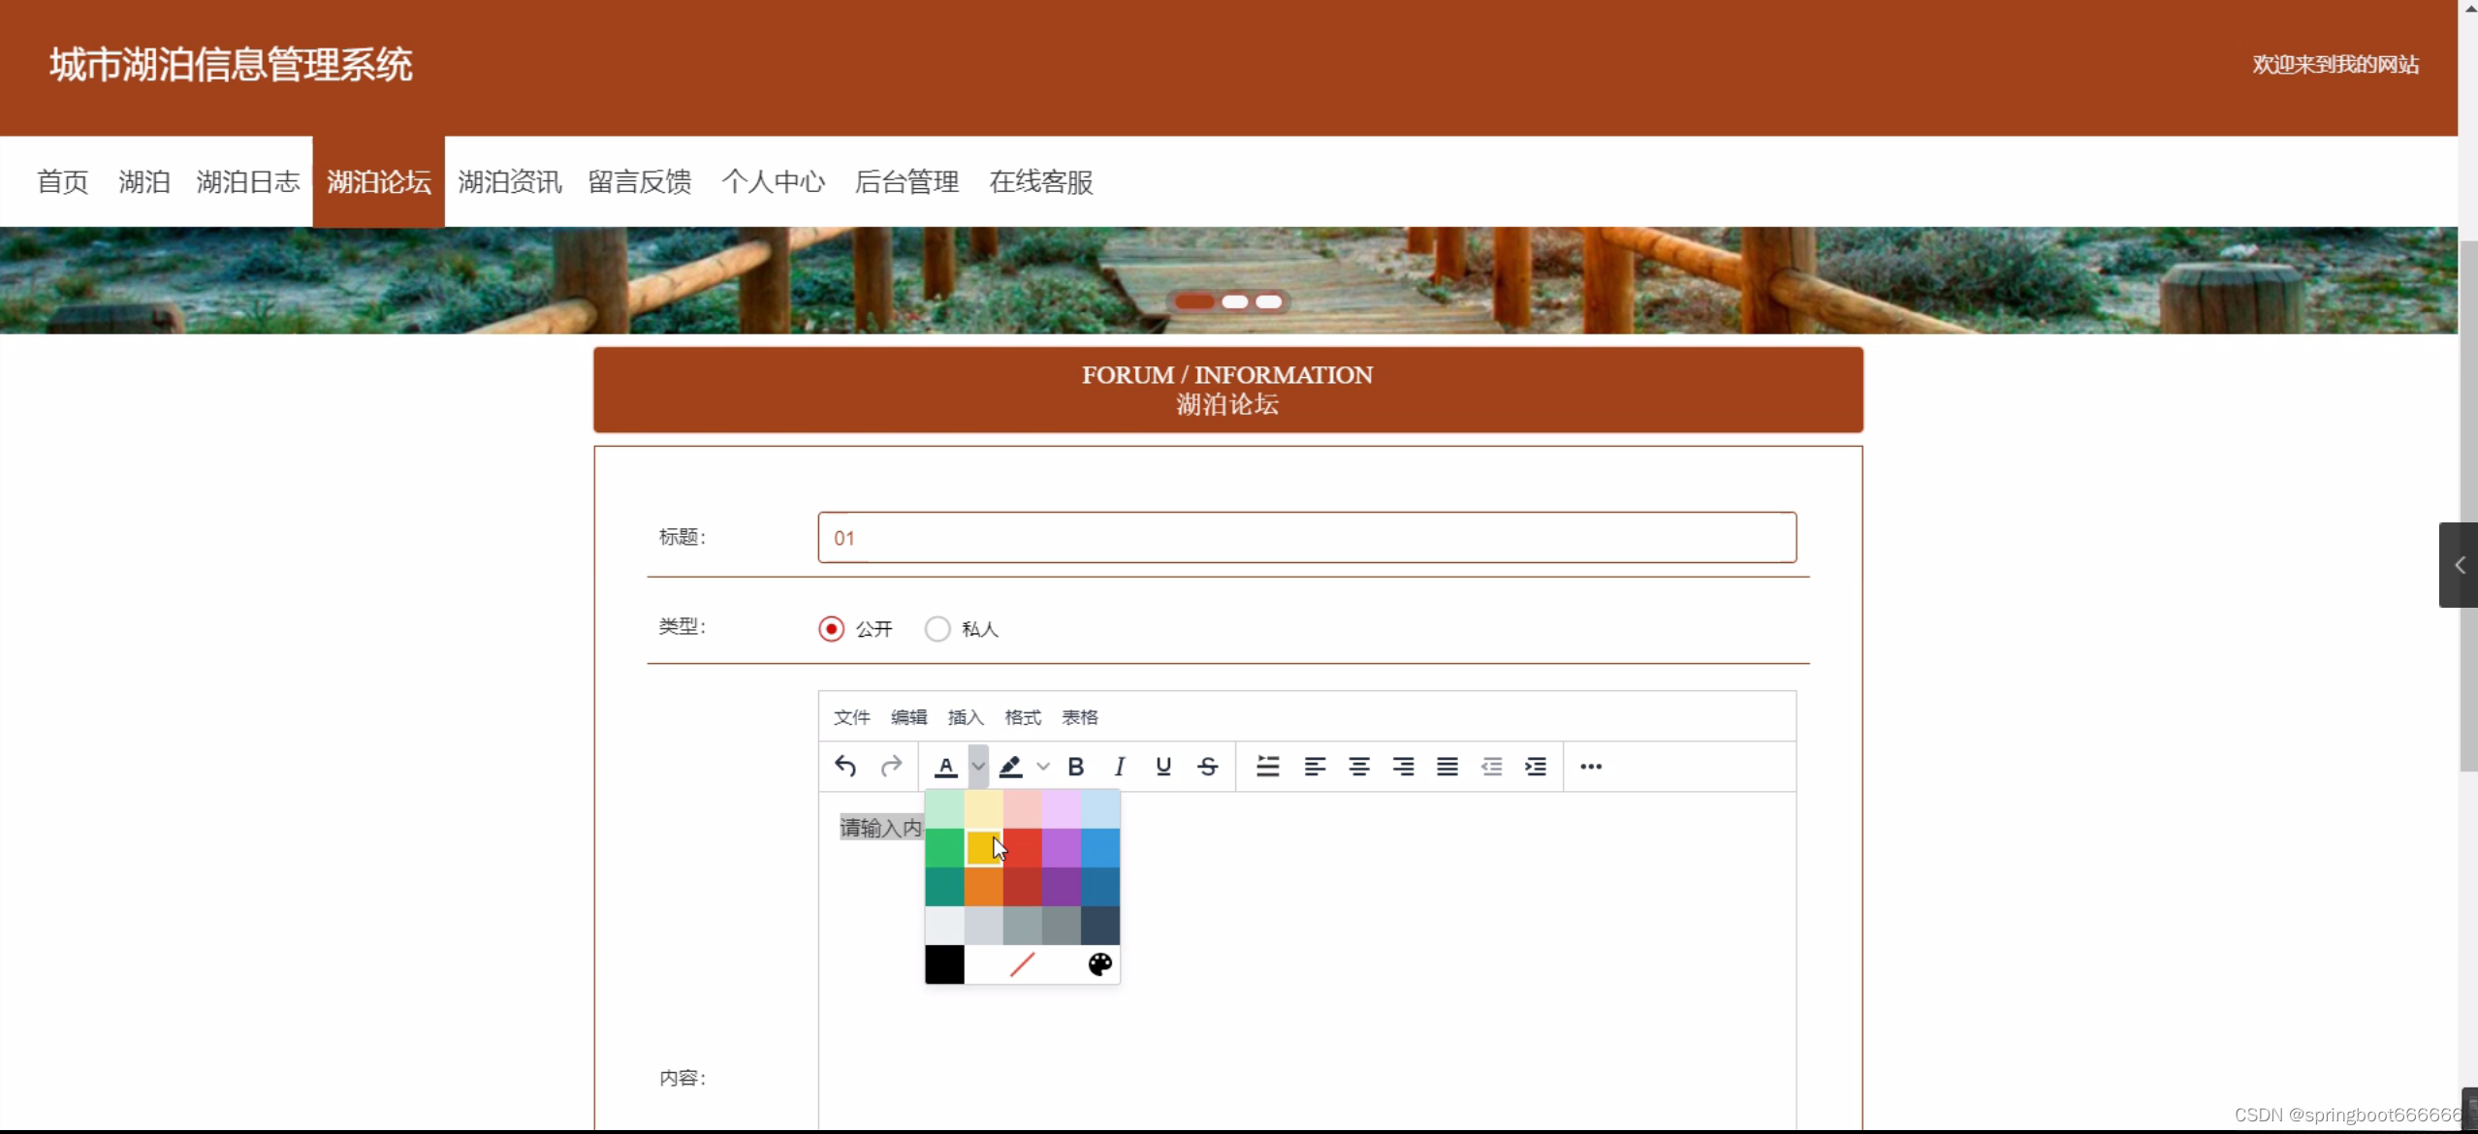Click the redo arrow in the editor toolbar

[x=891, y=767]
